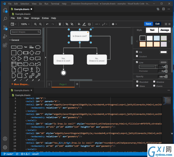Open the VS Code Terminal menu

[x=55, y=4]
